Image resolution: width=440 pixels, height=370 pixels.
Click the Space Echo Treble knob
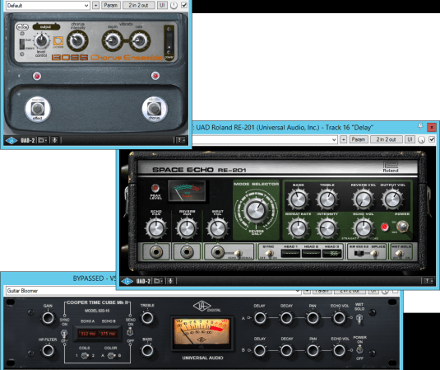coord(327,199)
